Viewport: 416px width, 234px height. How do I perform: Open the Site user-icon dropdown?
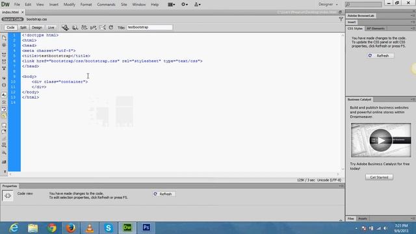[x=198, y=5]
